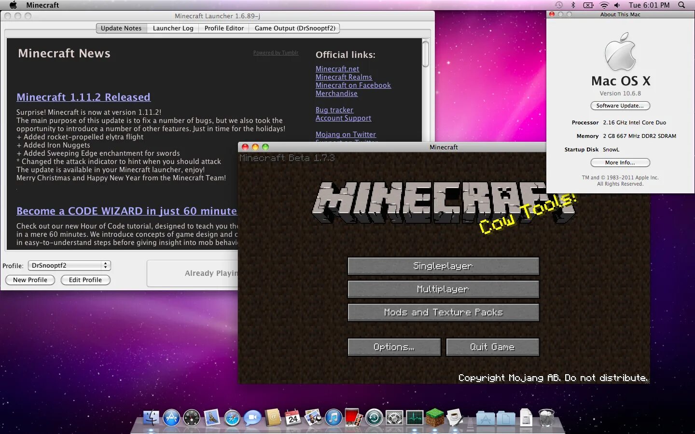Open Mods and Texture Packs
The height and width of the screenshot is (434, 695).
pos(443,312)
